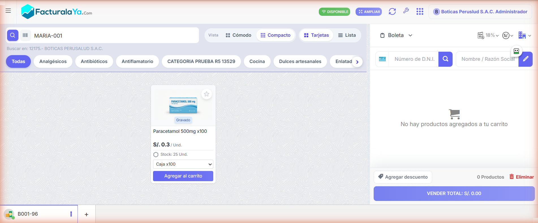
Task: Select the Dulces artesanales category
Action: tap(300, 61)
